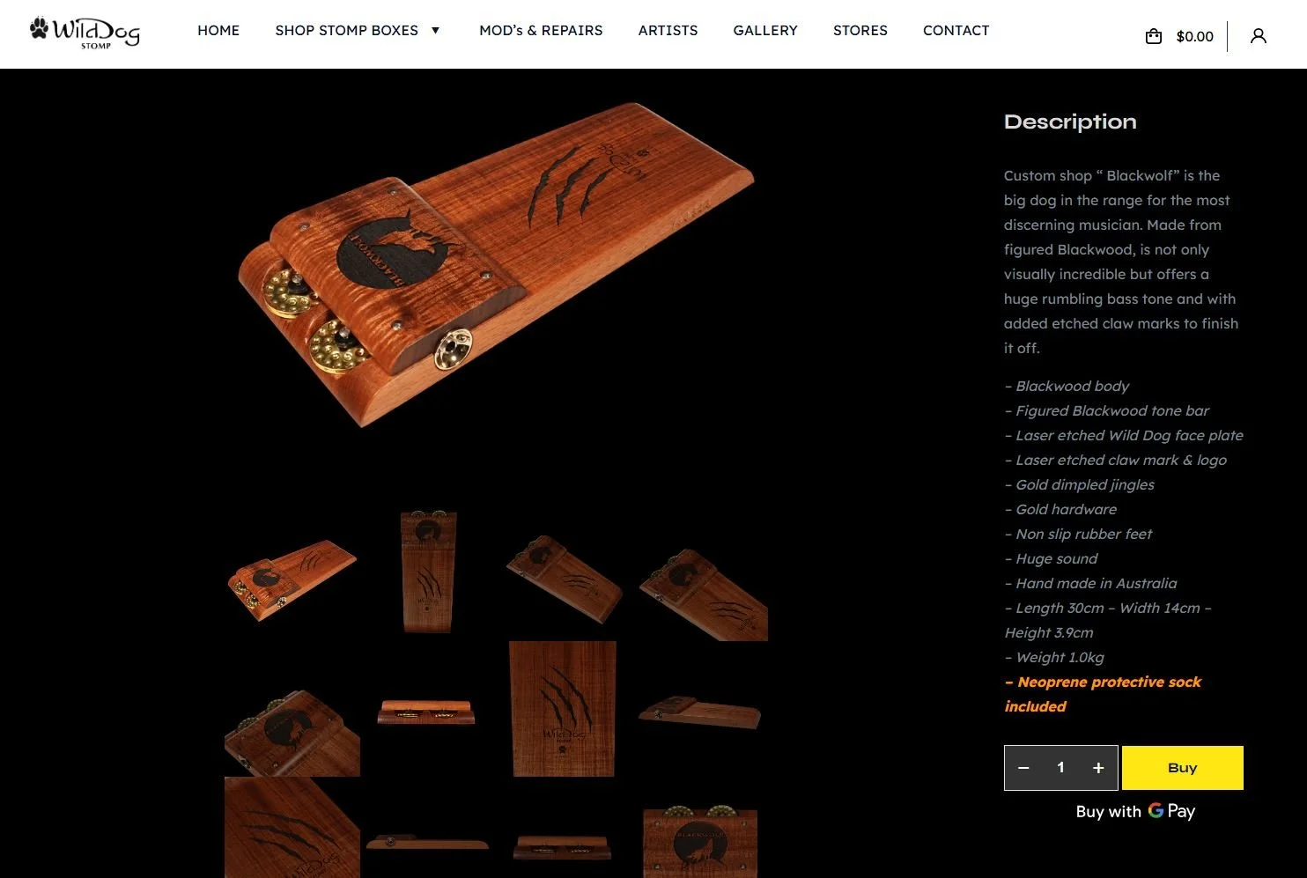Open the user account icon
Viewport: 1307px width, 878px height.
coord(1259,36)
